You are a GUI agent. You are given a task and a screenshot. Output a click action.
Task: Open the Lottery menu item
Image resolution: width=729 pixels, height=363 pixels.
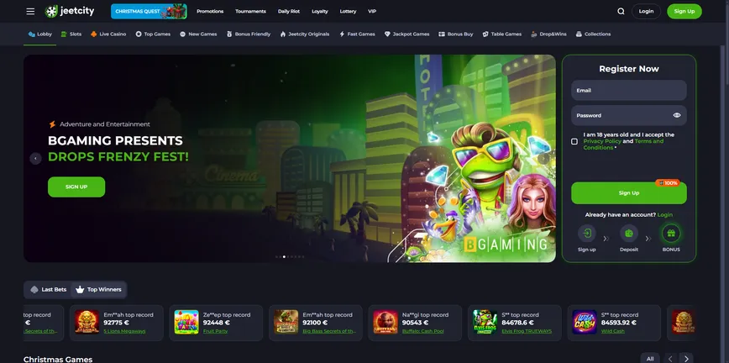click(348, 11)
